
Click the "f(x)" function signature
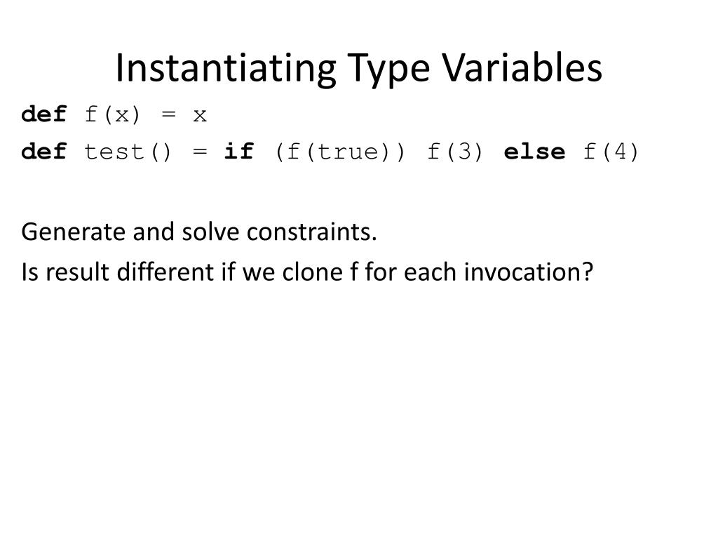[112, 114]
